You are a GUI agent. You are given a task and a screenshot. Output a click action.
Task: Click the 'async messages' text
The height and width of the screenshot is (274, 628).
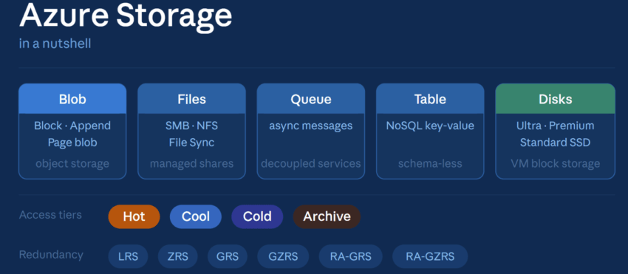(x=311, y=126)
